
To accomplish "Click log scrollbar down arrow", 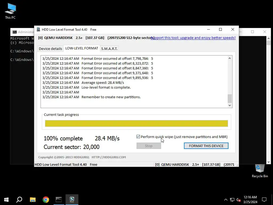I will [x=230, y=105].
